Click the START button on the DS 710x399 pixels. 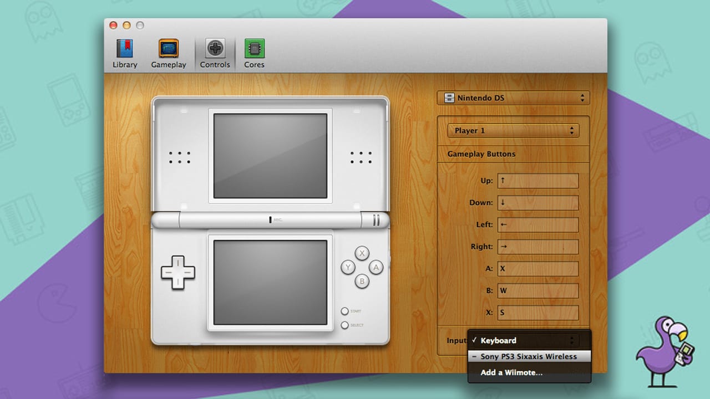(x=344, y=311)
